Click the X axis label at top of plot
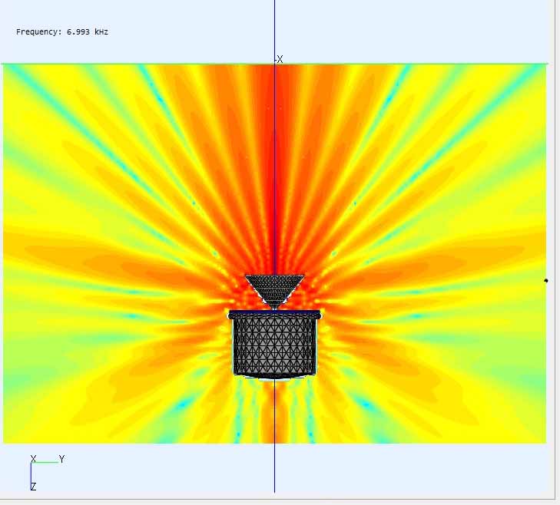 (280, 59)
